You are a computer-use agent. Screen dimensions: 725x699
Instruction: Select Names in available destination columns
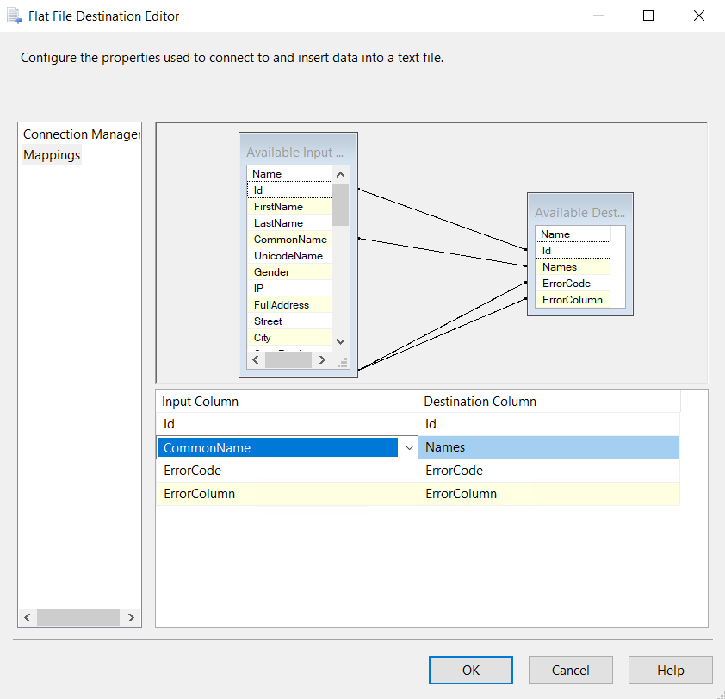pos(560,267)
